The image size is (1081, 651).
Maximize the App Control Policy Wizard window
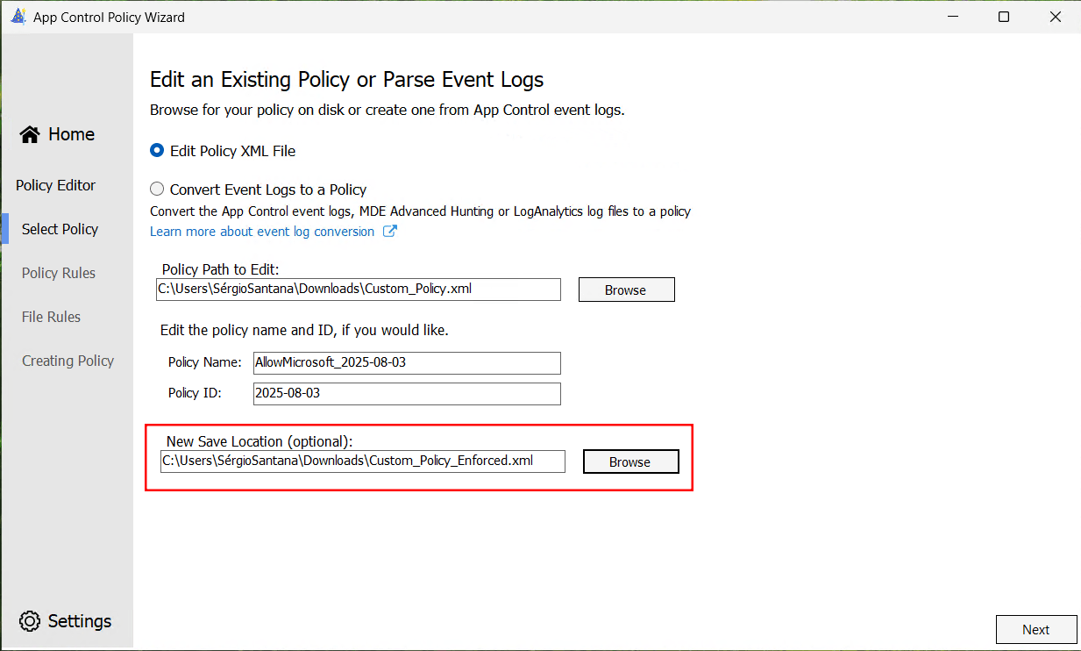pyautogui.click(x=1004, y=17)
